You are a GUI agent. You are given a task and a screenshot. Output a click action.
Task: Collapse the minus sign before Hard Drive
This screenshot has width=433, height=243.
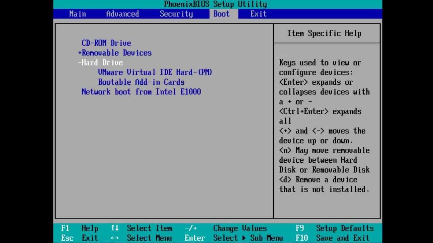(x=80, y=63)
